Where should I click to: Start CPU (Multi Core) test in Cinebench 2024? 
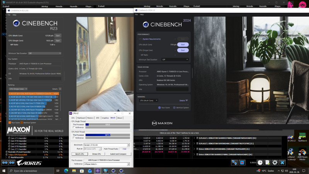coord(183,44)
